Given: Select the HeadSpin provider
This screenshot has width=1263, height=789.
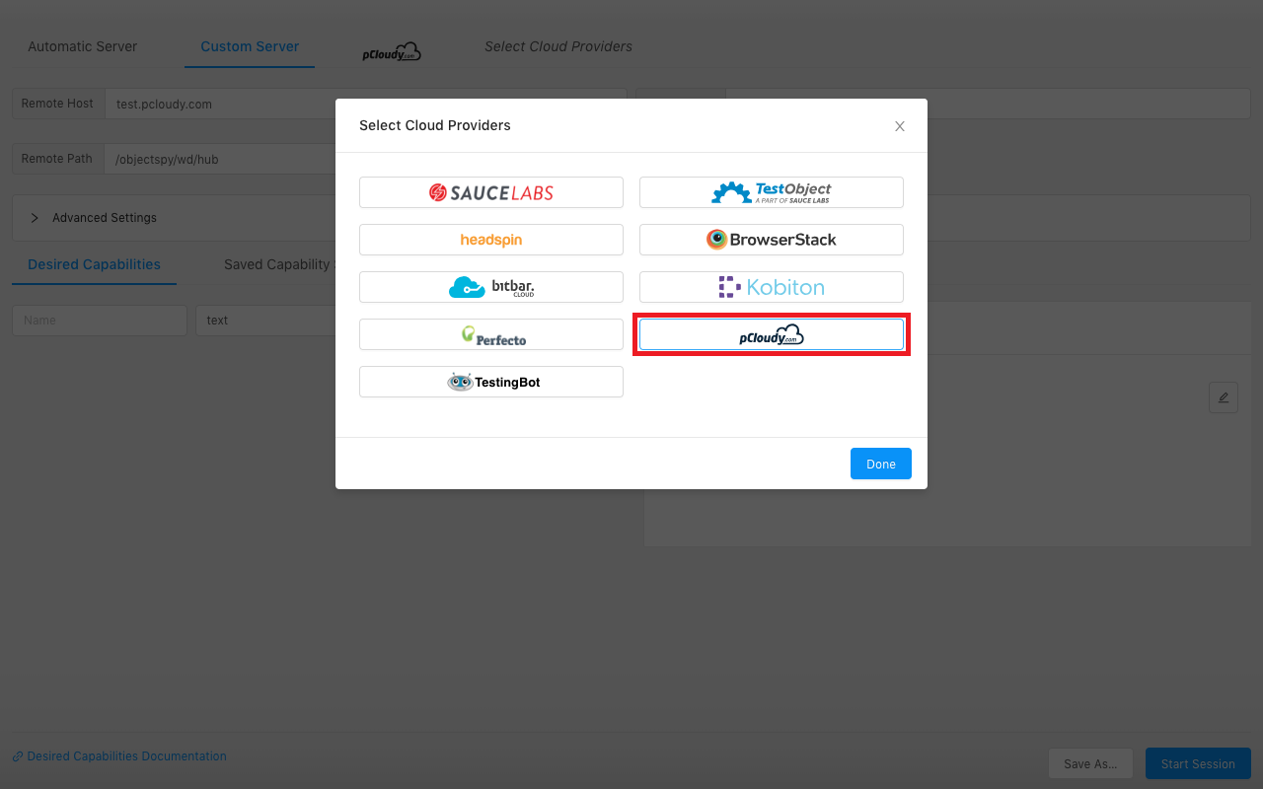Looking at the screenshot, I should [x=491, y=240].
